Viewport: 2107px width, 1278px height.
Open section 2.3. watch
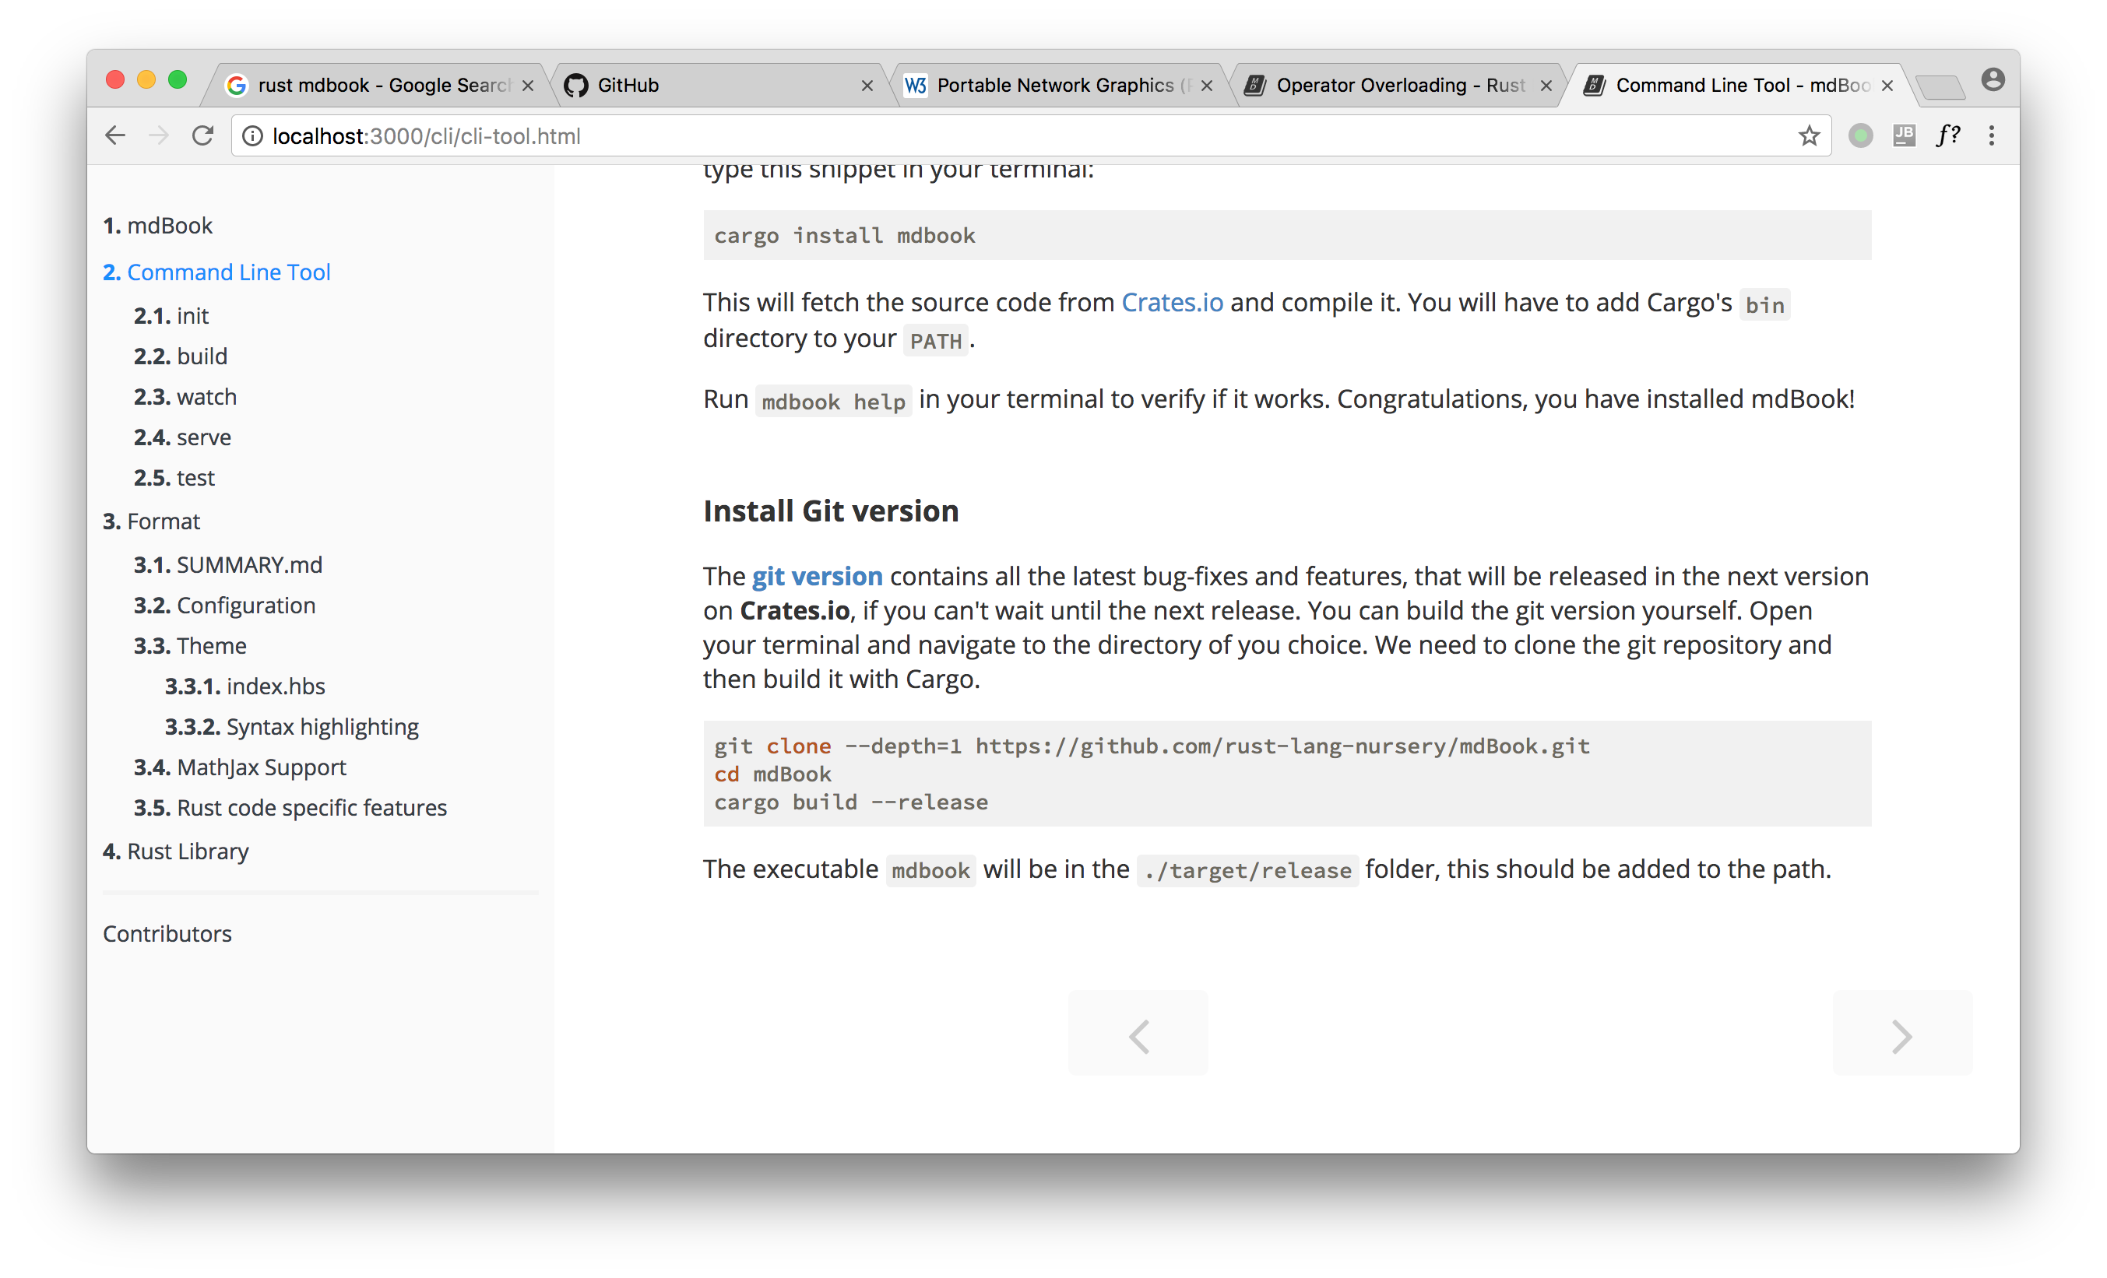(x=185, y=397)
